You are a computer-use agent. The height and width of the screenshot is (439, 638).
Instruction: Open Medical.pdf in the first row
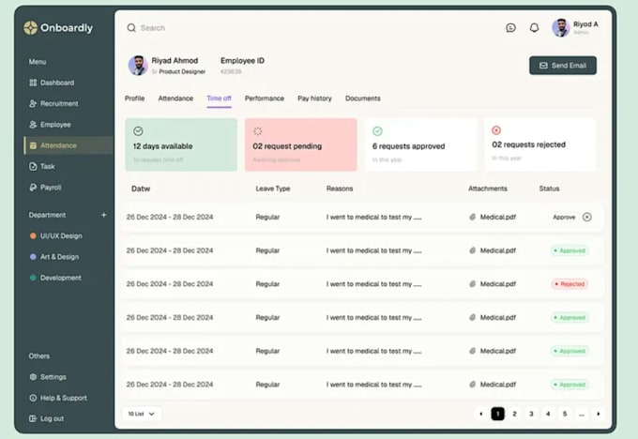point(493,218)
